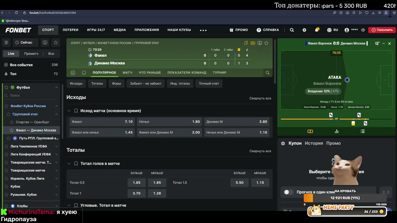Open the ЛОТЕРЕИ menu item
The width and height of the screenshot is (397, 223).
pyautogui.click(x=70, y=30)
